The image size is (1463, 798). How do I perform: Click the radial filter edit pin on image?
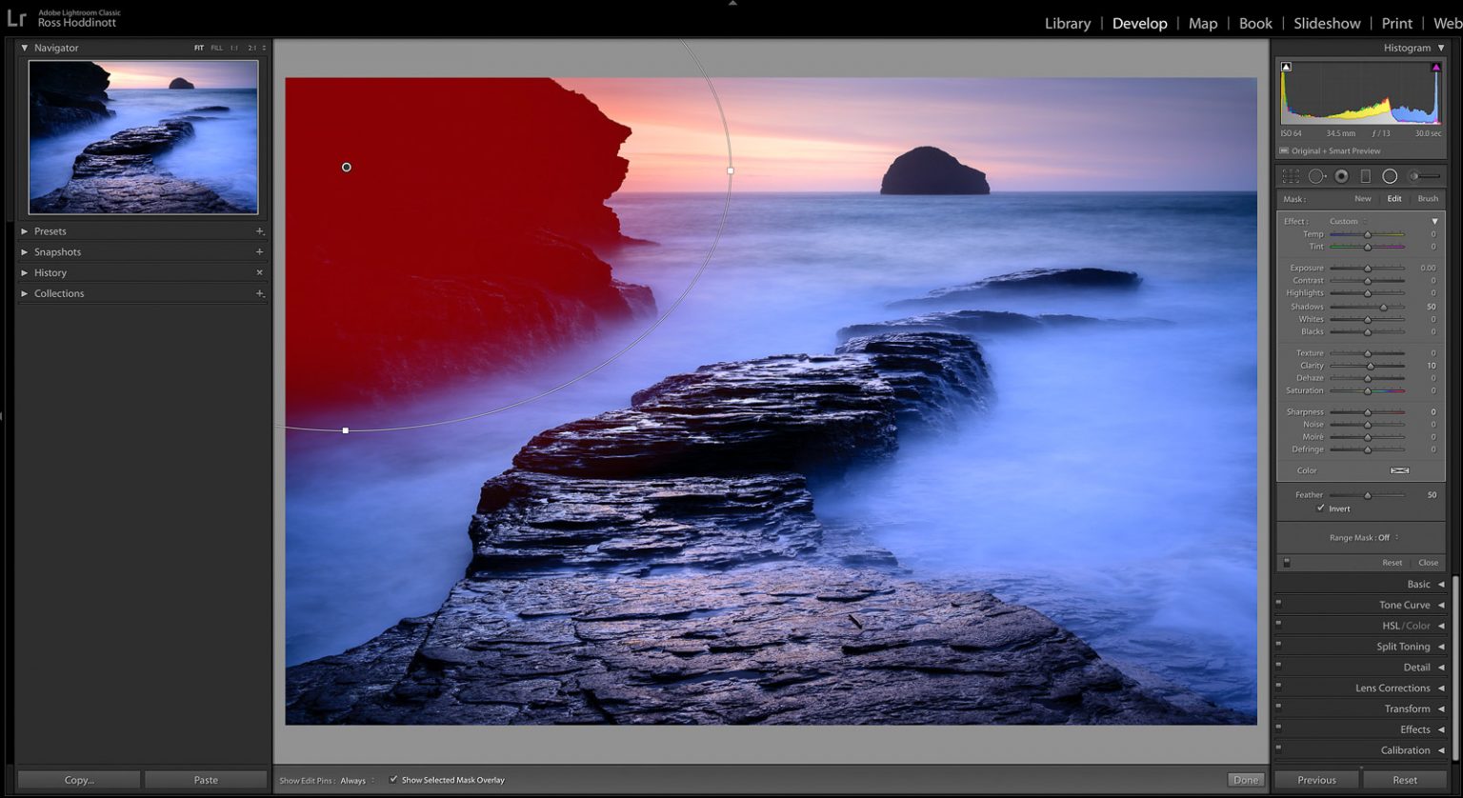point(347,167)
